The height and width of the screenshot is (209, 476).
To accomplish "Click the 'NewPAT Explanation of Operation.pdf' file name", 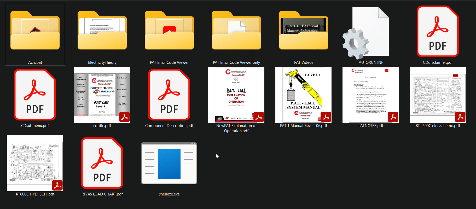I will pyautogui.click(x=236, y=128).
